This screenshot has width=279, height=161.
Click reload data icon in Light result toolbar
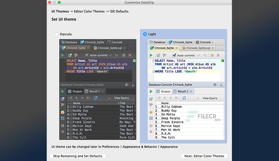(184, 98)
